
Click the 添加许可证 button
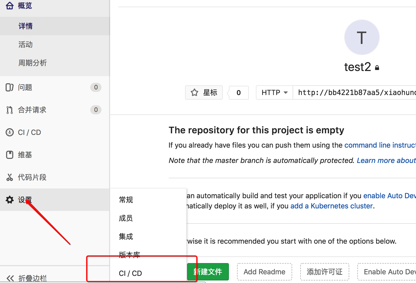point(324,272)
